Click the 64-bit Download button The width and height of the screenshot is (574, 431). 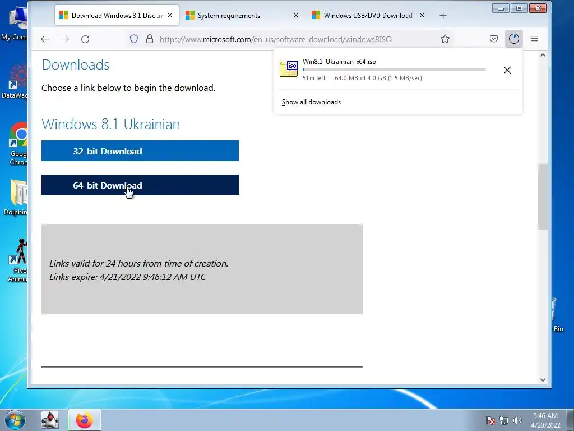(x=140, y=185)
